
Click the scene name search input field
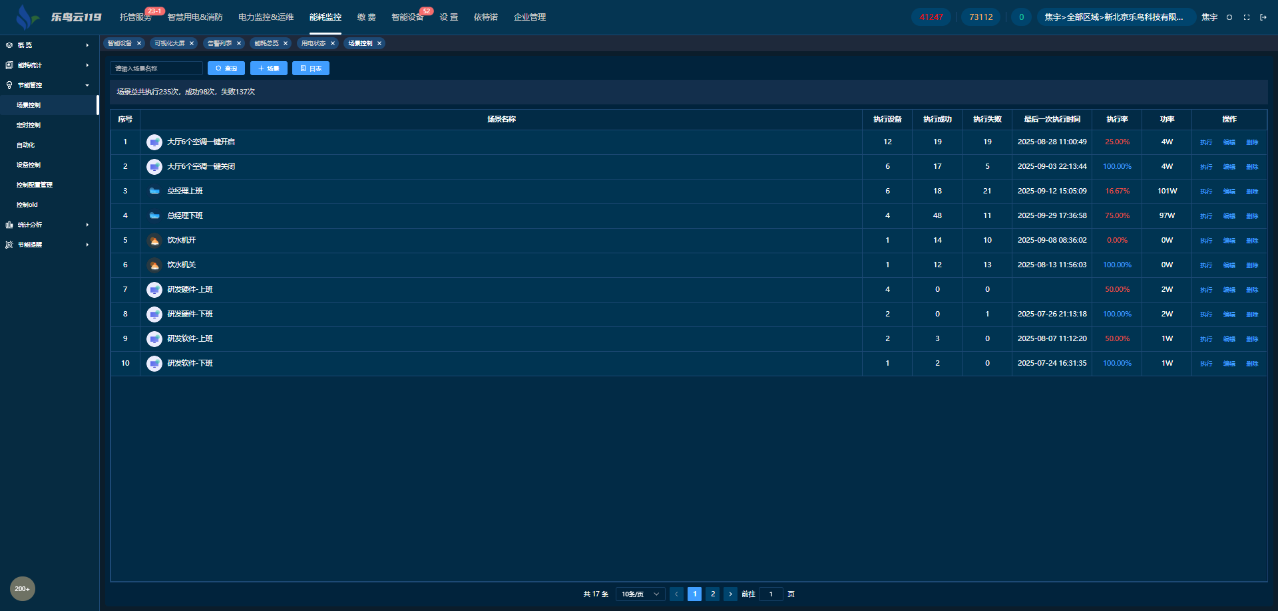pyautogui.click(x=156, y=68)
